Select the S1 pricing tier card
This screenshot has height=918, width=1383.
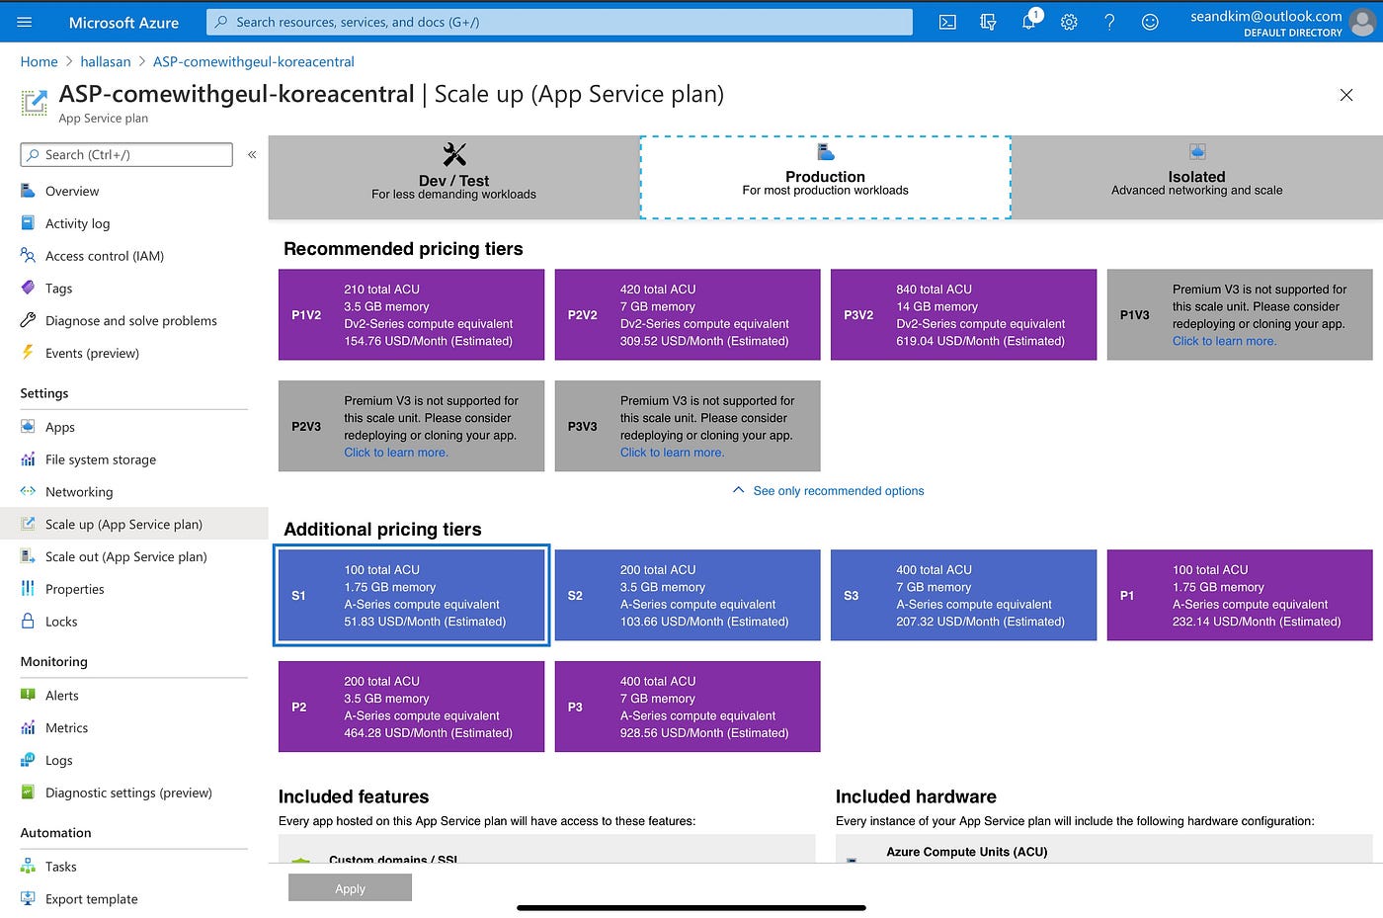tap(411, 595)
